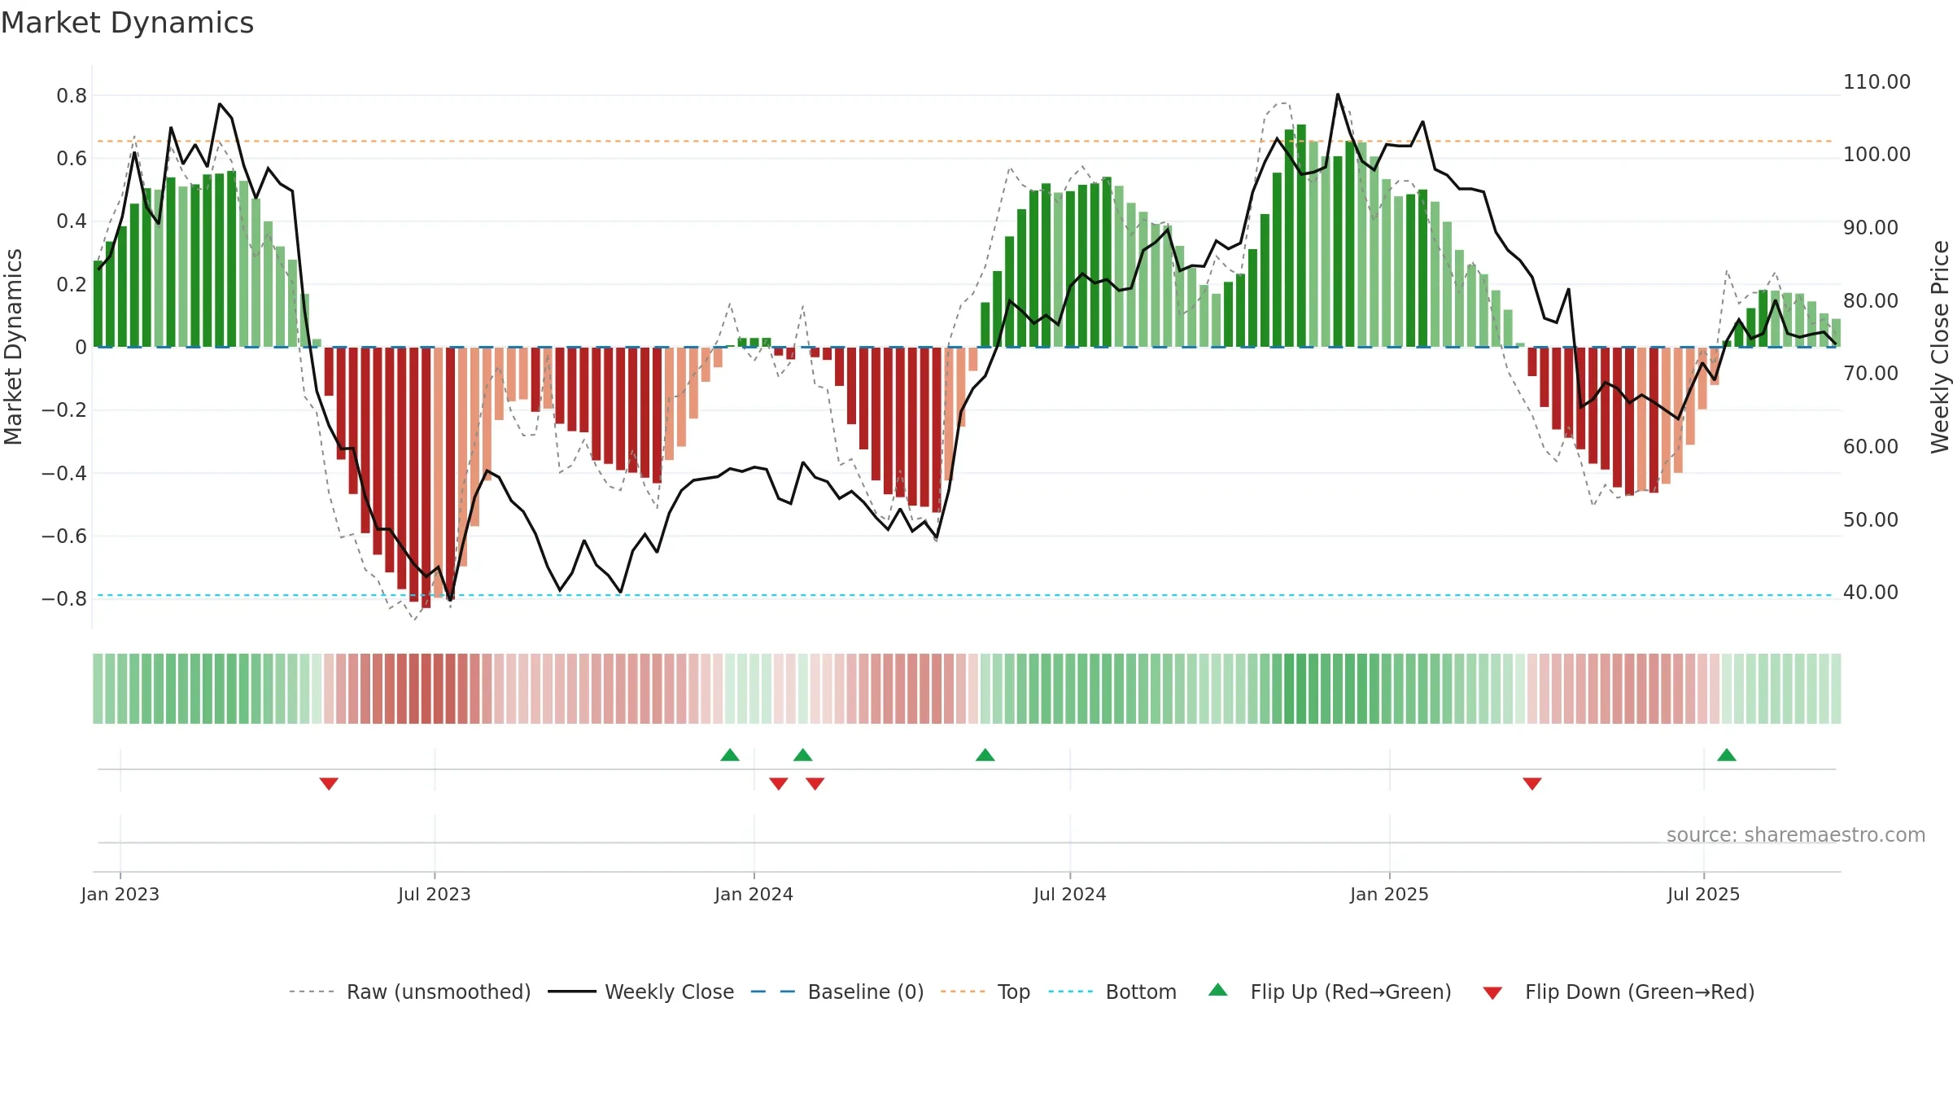1953x1099 pixels.
Task: Click the Weekly Close Price axis title
Action: [x=1940, y=347]
